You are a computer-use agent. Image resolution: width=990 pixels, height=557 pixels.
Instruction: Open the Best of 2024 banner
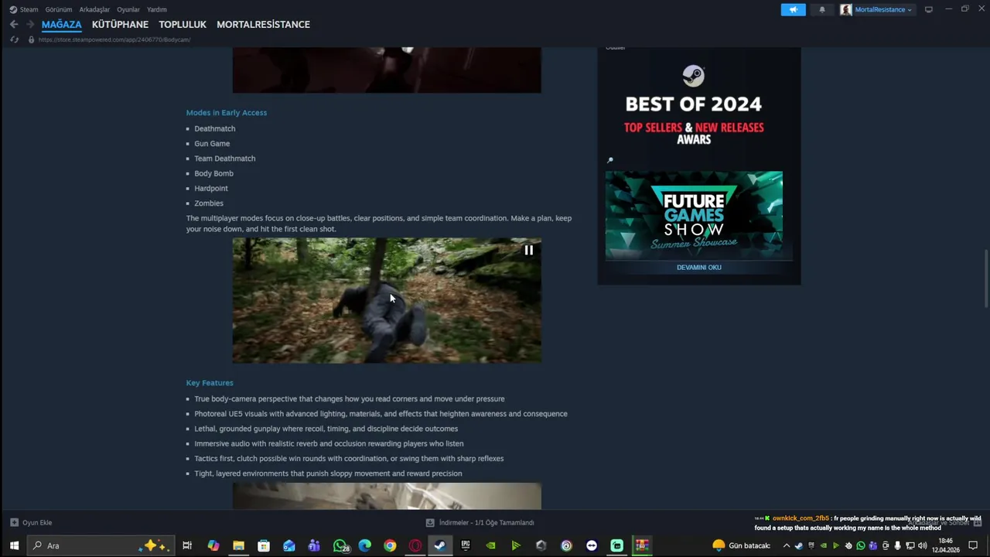point(694,104)
